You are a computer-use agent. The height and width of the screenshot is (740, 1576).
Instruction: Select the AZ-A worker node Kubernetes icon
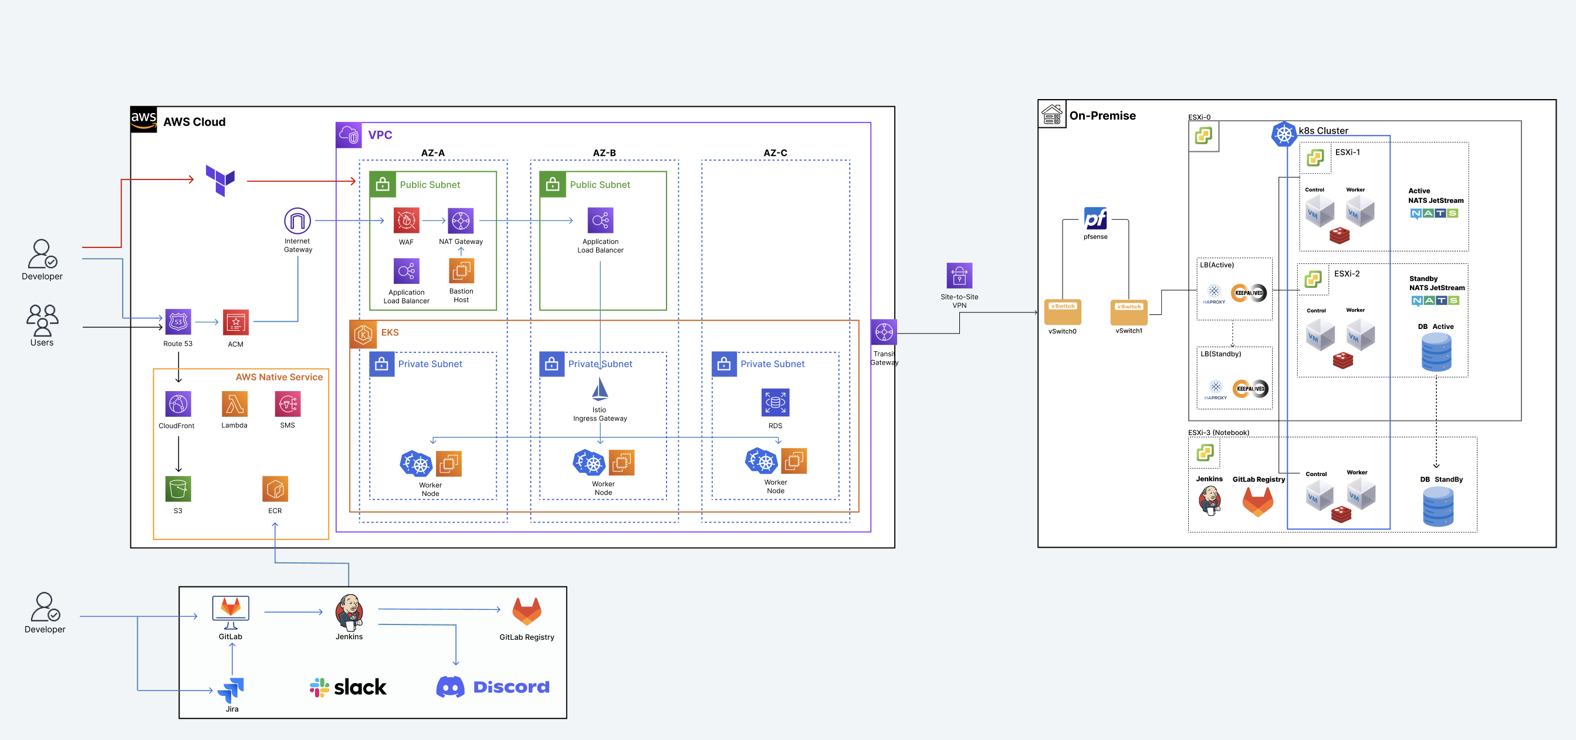point(416,464)
